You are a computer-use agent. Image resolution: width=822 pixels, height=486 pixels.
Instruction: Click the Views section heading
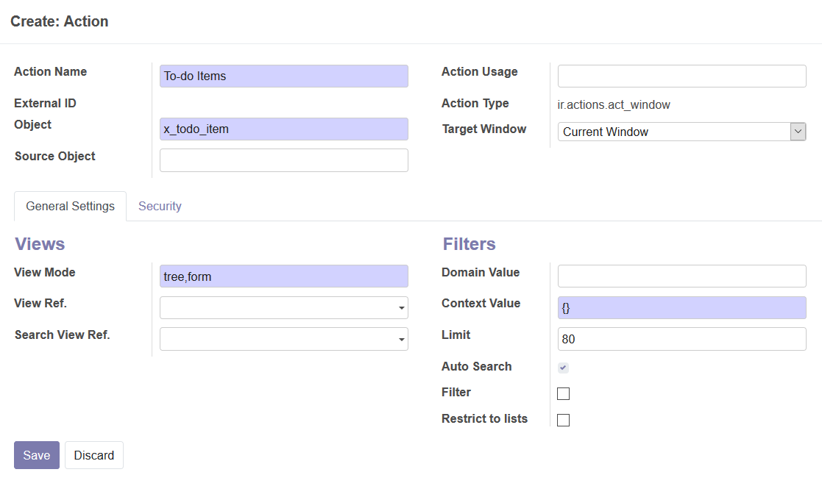click(x=40, y=244)
